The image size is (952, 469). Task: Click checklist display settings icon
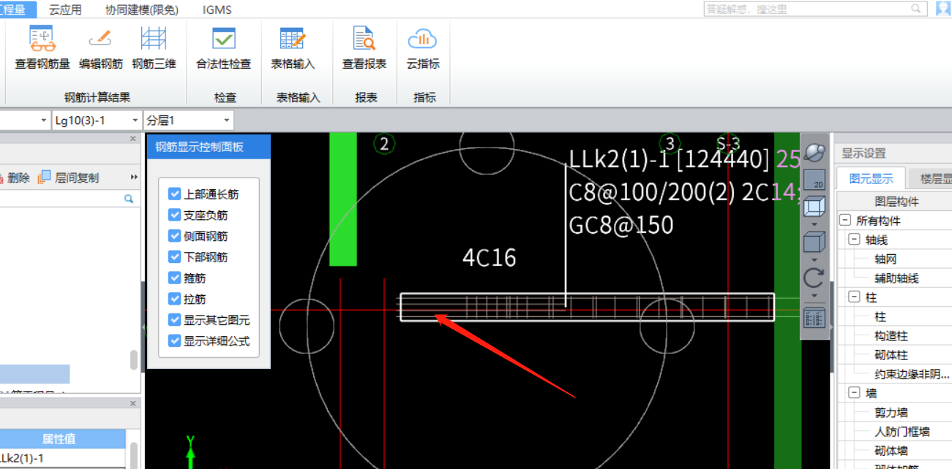[x=814, y=317]
